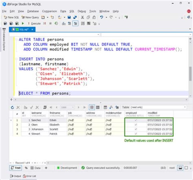
Task: Open the Database menu
Action: [x=33, y=11]
